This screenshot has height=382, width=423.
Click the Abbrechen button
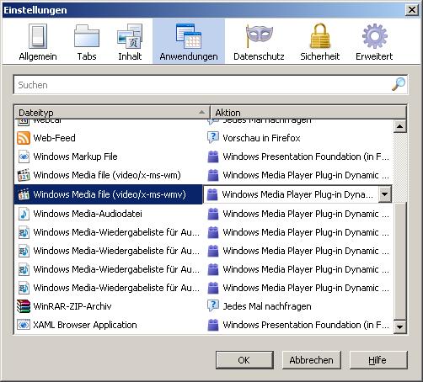click(312, 360)
